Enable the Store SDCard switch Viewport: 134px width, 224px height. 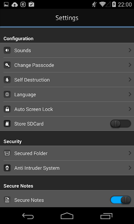120,124
